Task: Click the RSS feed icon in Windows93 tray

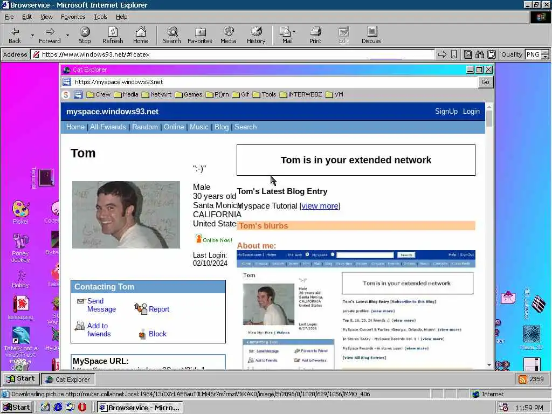Action: tap(523, 379)
